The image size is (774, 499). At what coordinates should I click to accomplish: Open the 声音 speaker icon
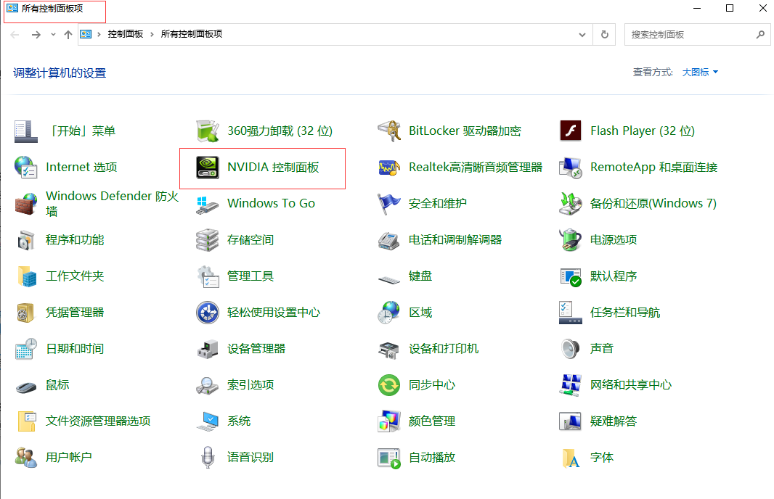(x=571, y=349)
